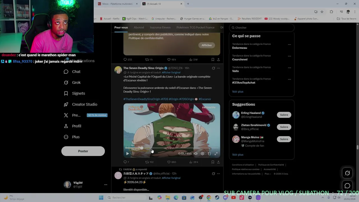Play the Escanor video

(x=128, y=153)
